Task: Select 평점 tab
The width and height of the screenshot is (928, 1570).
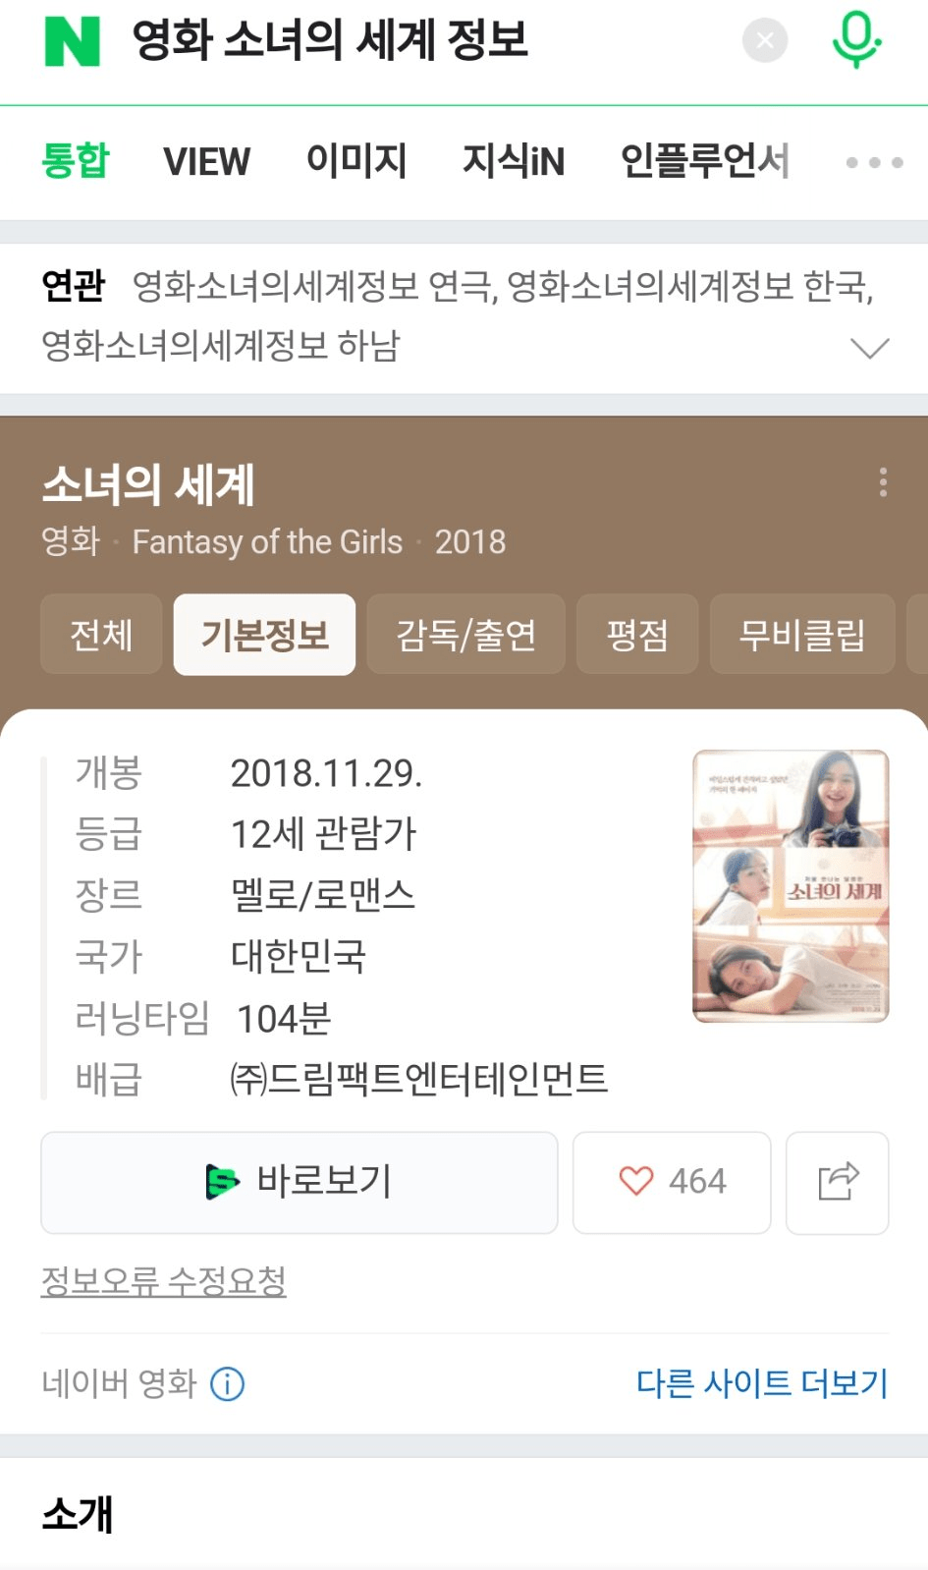Action: pos(637,635)
